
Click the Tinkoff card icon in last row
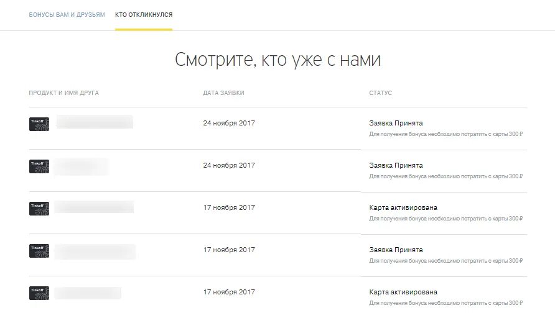click(x=39, y=293)
